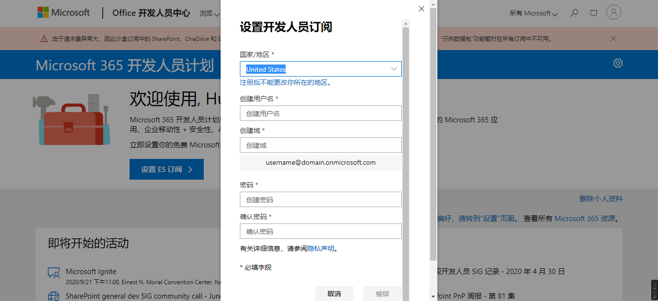Click the Microsoft Ignite event icon
Image resolution: width=658 pixels, height=301 pixels.
tap(54, 273)
